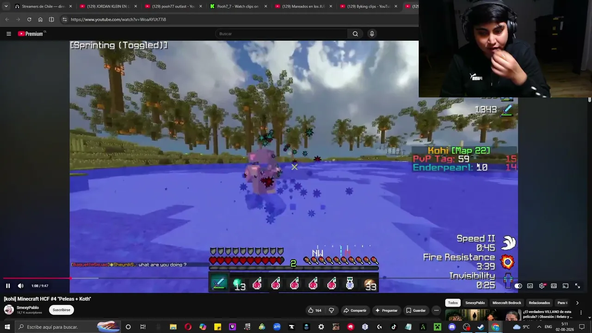Open Zoom from the taskbar

coord(277,327)
